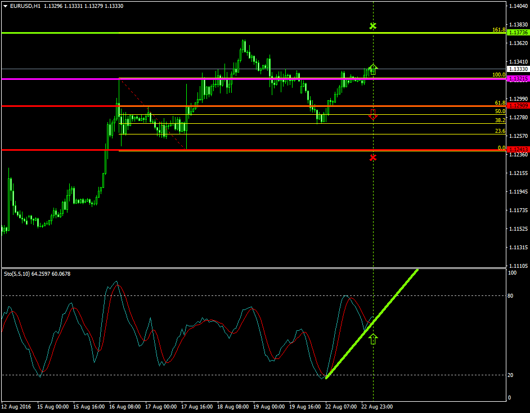Viewport: 530px width, 413px height.
Task: Select the green up arrow in the Stochastic panel
Action: tap(373, 339)
